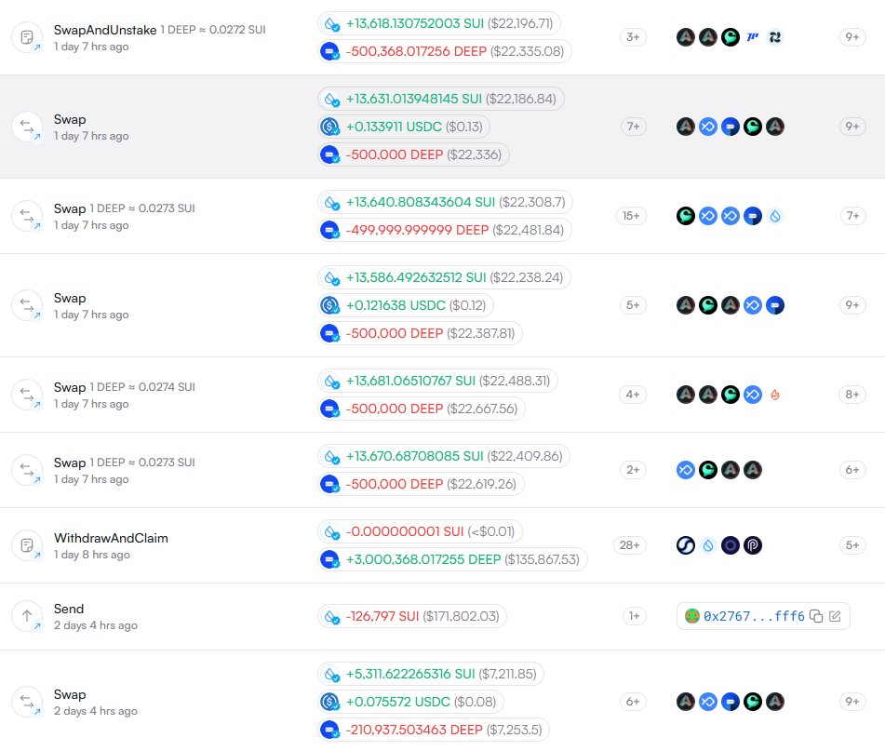This screenshot has height=751, width=885.
Task: Expand the 5+ badge in +0.121638 USDC swap row
Action: click(x=633, y=305)
